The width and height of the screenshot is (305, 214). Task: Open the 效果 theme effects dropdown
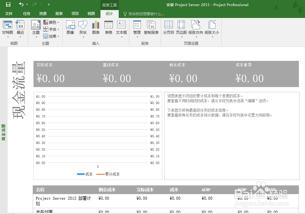[51, 37]
